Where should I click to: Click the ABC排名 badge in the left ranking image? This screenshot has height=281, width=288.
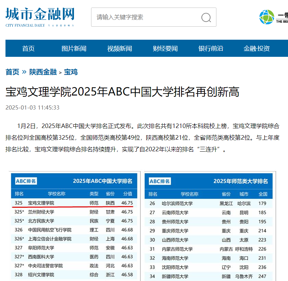click(x=26, y=181)
